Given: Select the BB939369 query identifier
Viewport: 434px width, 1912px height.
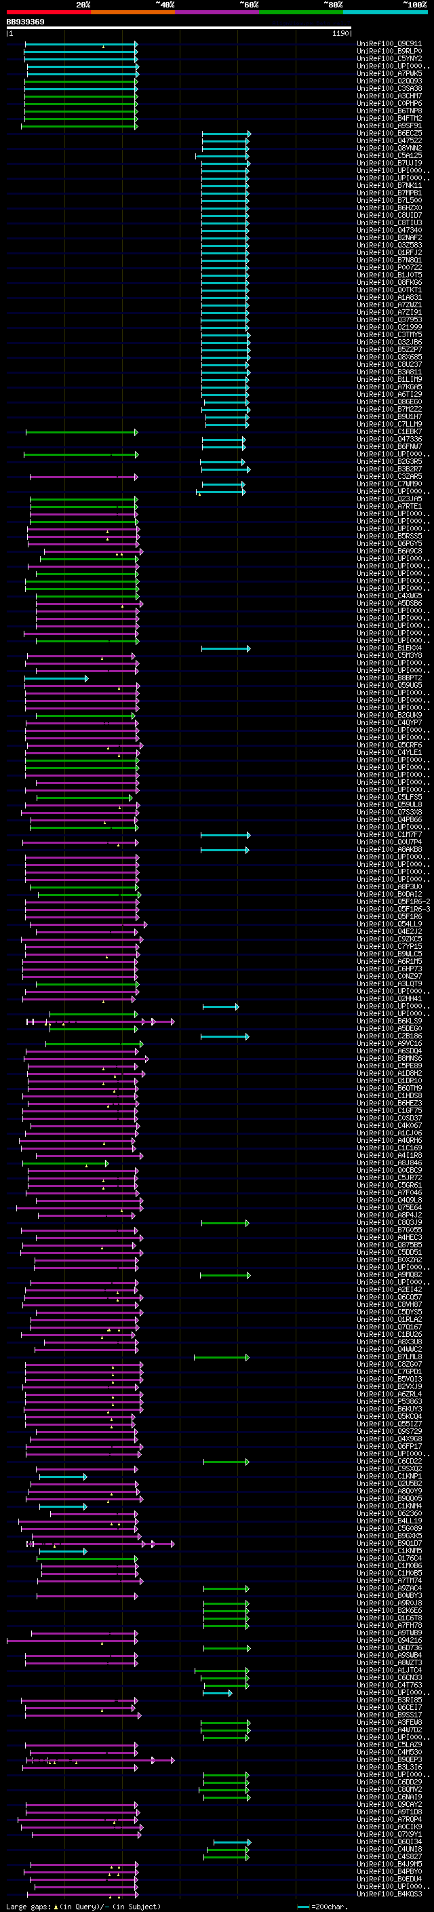Looking at the screenshot, I should [25, 22].
